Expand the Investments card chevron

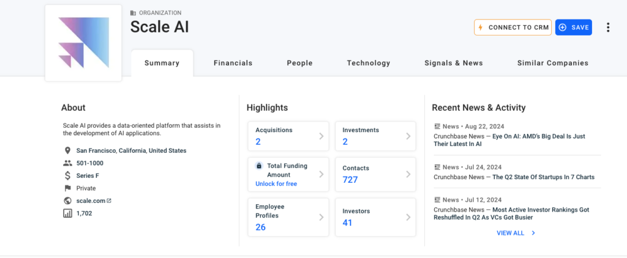coord(408,136)
